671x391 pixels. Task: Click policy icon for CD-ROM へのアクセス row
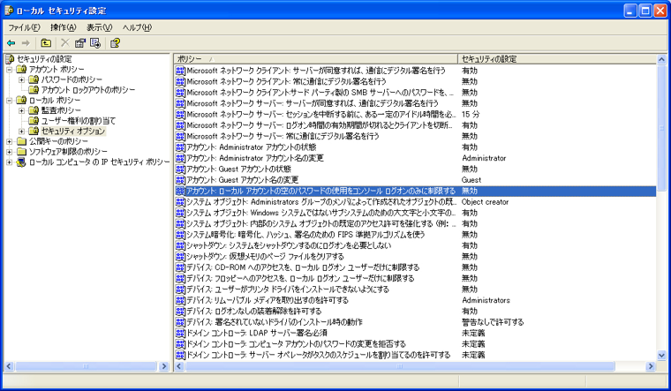pos(180,267)
